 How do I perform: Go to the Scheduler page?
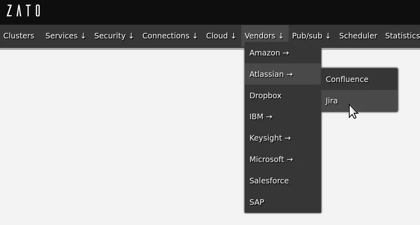click(358, 36)
